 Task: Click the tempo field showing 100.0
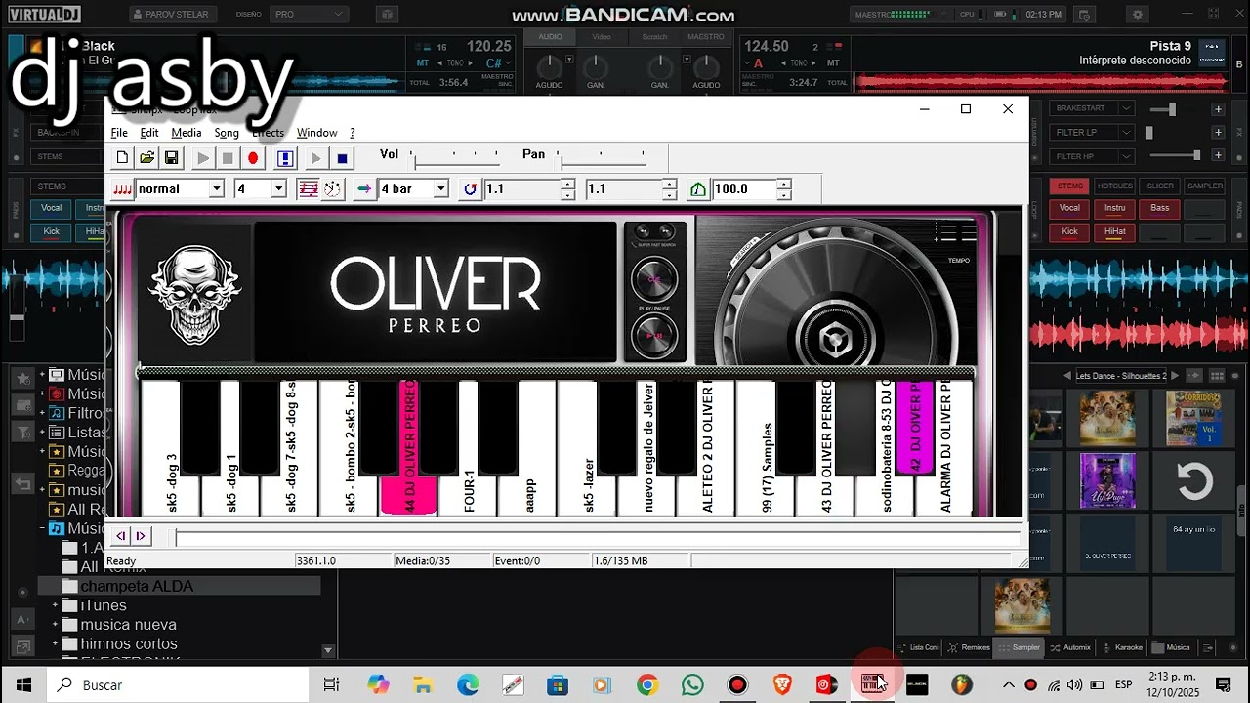[744, 188]
